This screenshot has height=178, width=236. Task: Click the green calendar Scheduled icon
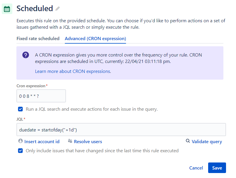pyautogui.click(x=7, y=9)
